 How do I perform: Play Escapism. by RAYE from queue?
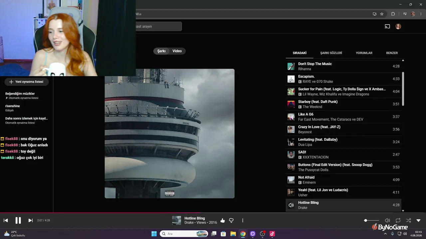343,79
